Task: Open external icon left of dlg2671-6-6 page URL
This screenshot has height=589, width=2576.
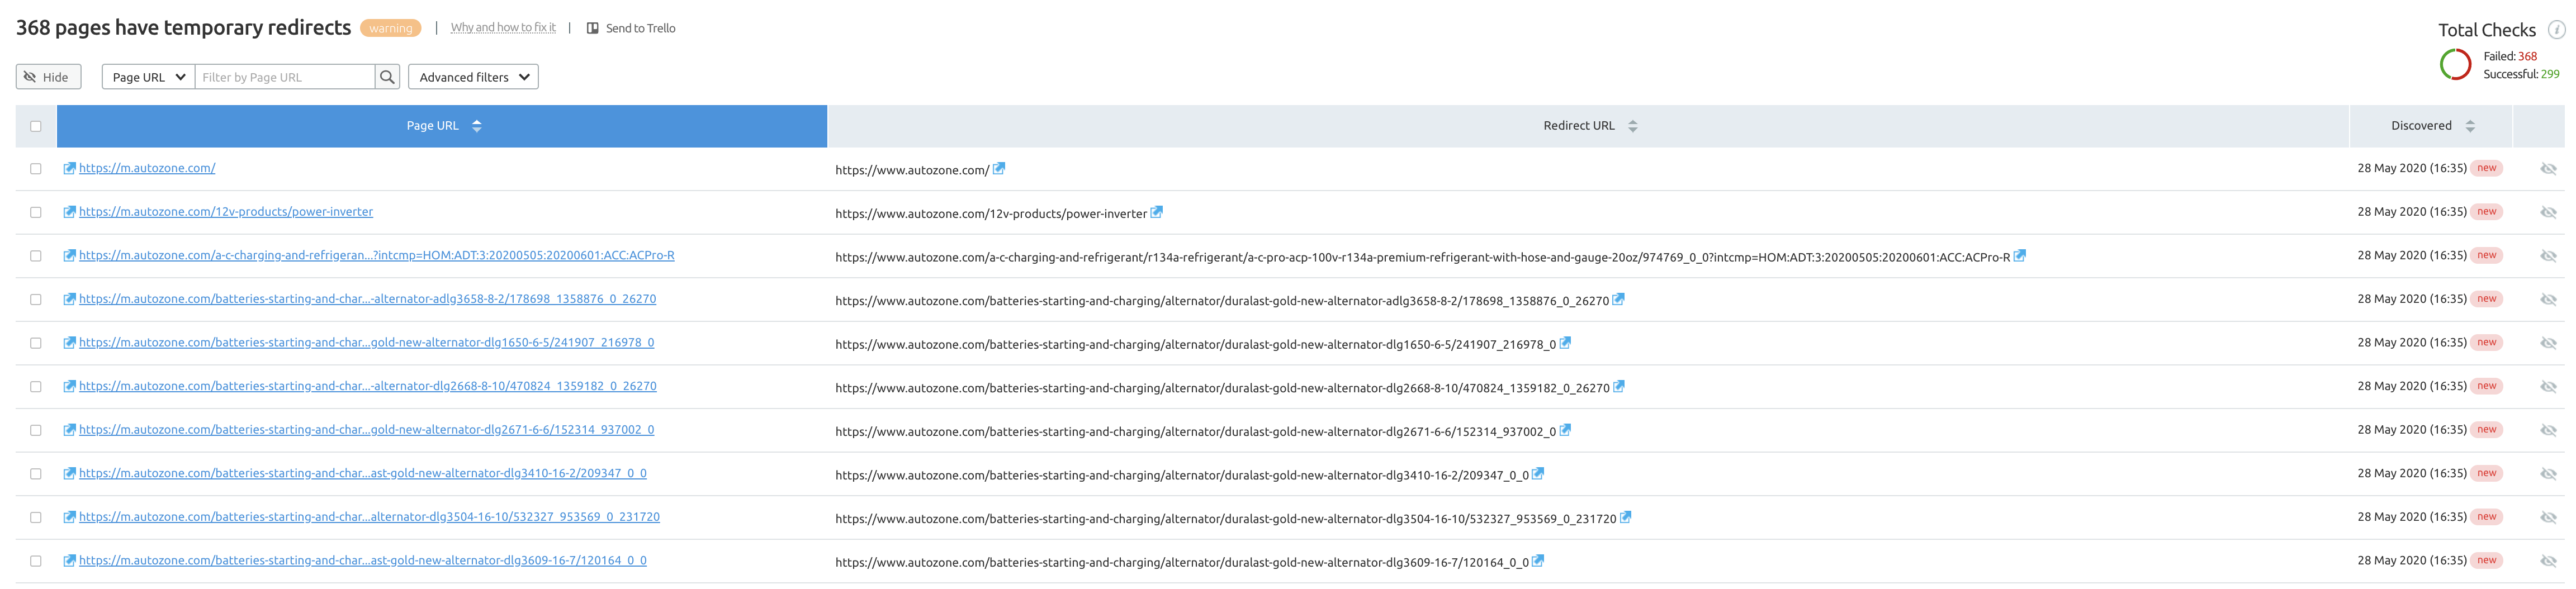Action: click(x=70, y=430)
